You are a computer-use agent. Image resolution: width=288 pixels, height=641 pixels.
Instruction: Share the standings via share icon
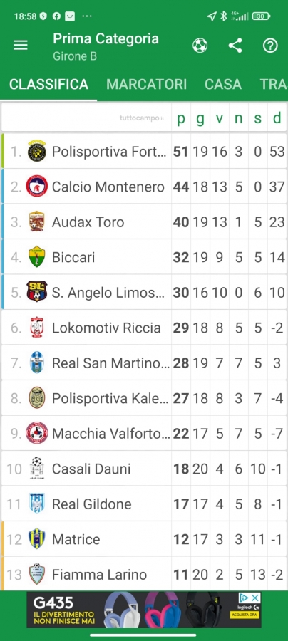tap(235, 46)
